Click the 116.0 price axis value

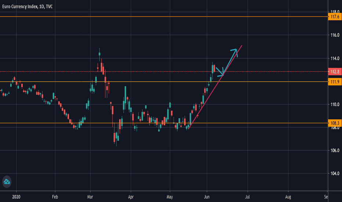coord(335,35)
